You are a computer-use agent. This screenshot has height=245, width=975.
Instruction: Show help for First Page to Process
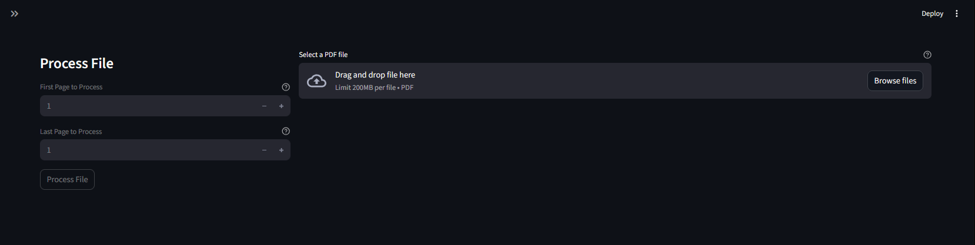coord(286,87)
